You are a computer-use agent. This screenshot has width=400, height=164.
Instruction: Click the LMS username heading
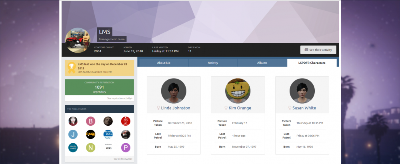coord(104,32)
